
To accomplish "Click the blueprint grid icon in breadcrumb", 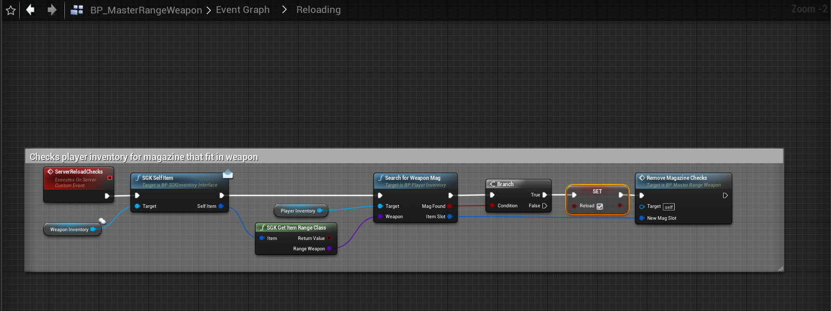I will 77,10.
